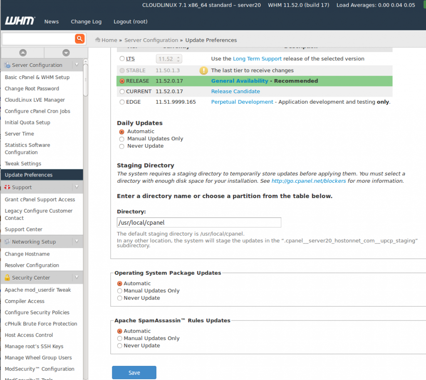Select the LTS tier radio button
This screenshot has width=426, height=380.
pyautogui.click(x=122, y=59)
